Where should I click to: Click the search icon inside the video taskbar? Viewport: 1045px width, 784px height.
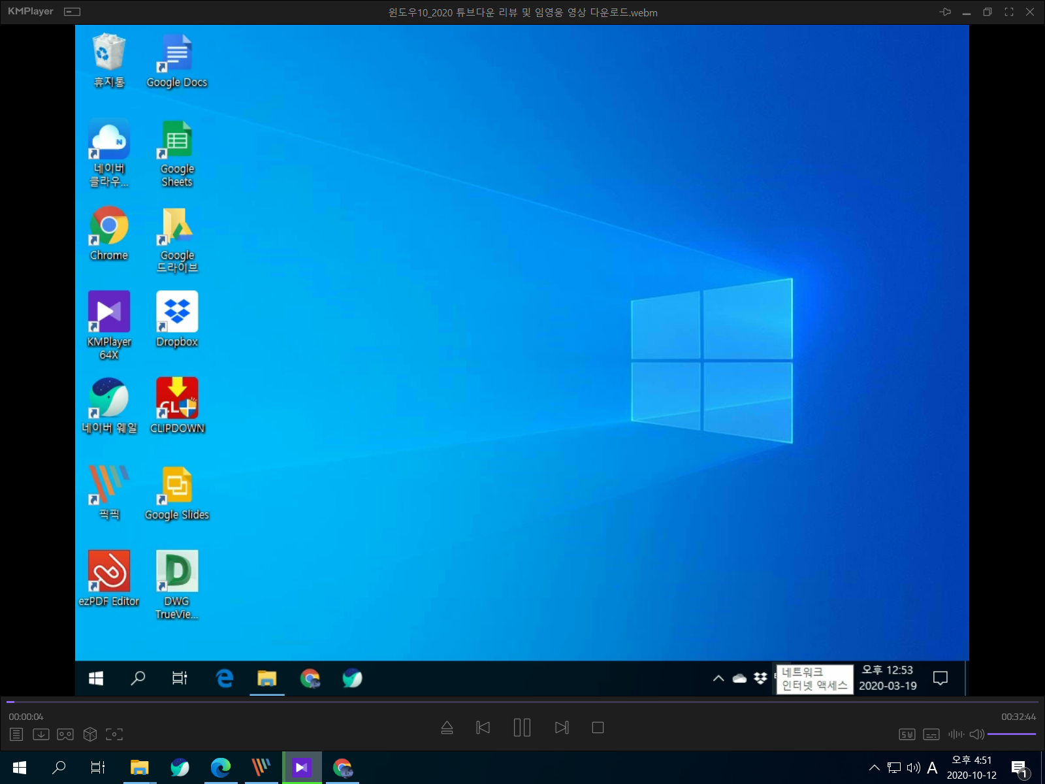(138, 678)
